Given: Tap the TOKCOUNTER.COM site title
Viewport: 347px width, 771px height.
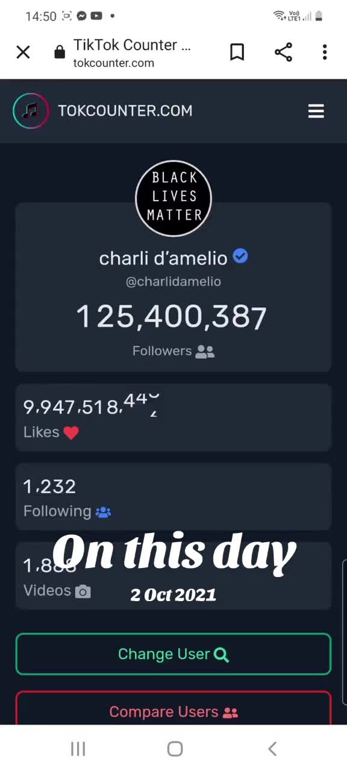Looking at the screenshot, I should (125, 111).
